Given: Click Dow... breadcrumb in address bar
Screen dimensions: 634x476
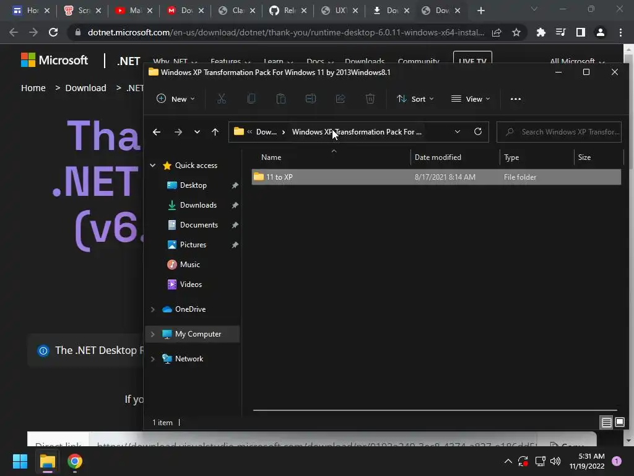Looking at the screenshot, I should (x=266, y=131).
